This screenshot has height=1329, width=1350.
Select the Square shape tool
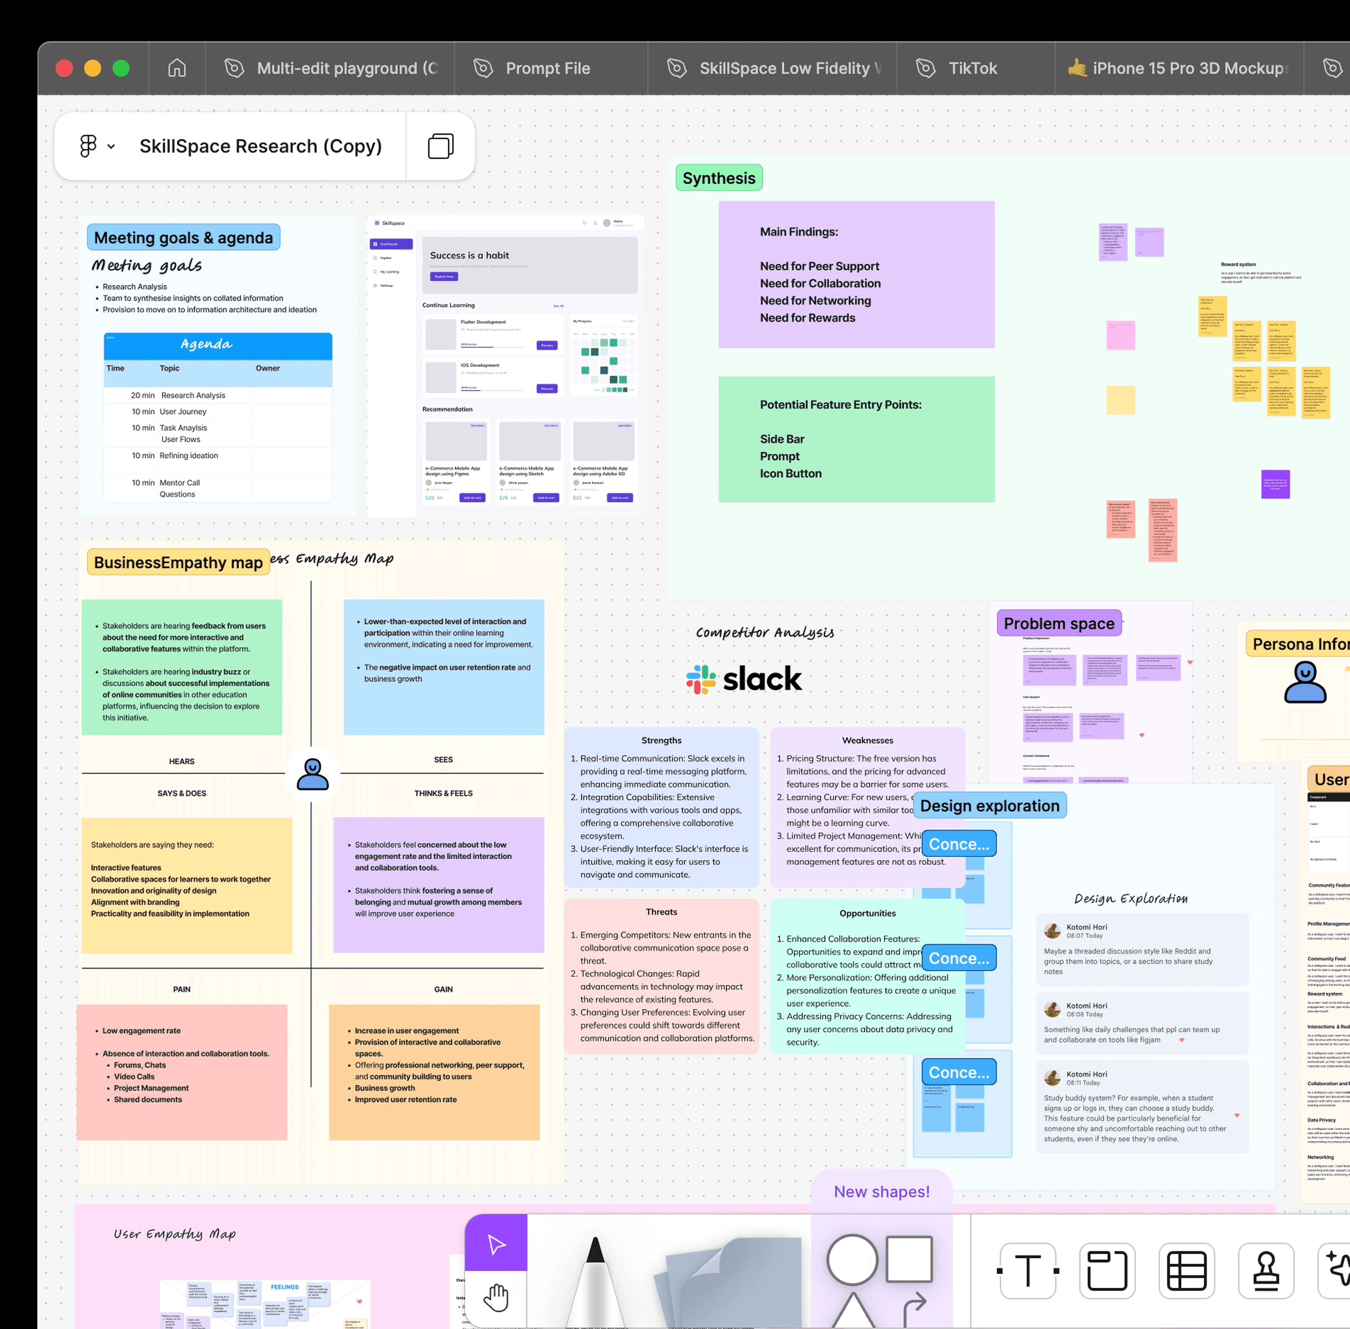click(909, 1259)
